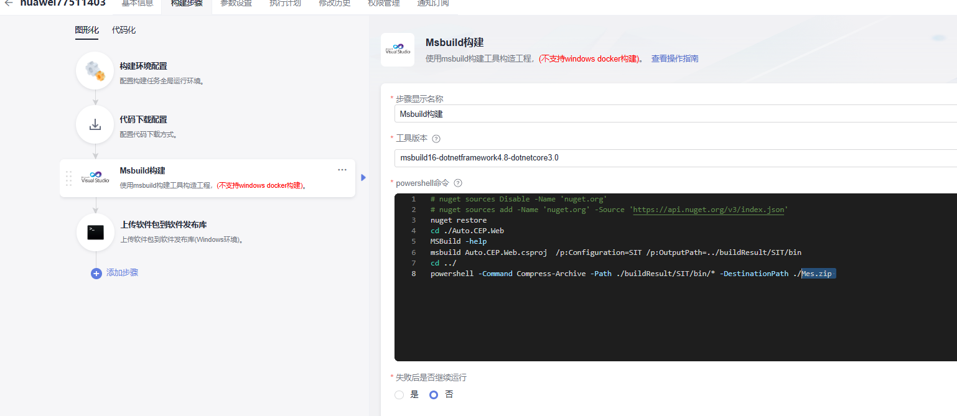Select the Visual Studio icon in Msbuild step
This screenshot has height=416, width=957.
click(95, 178)
